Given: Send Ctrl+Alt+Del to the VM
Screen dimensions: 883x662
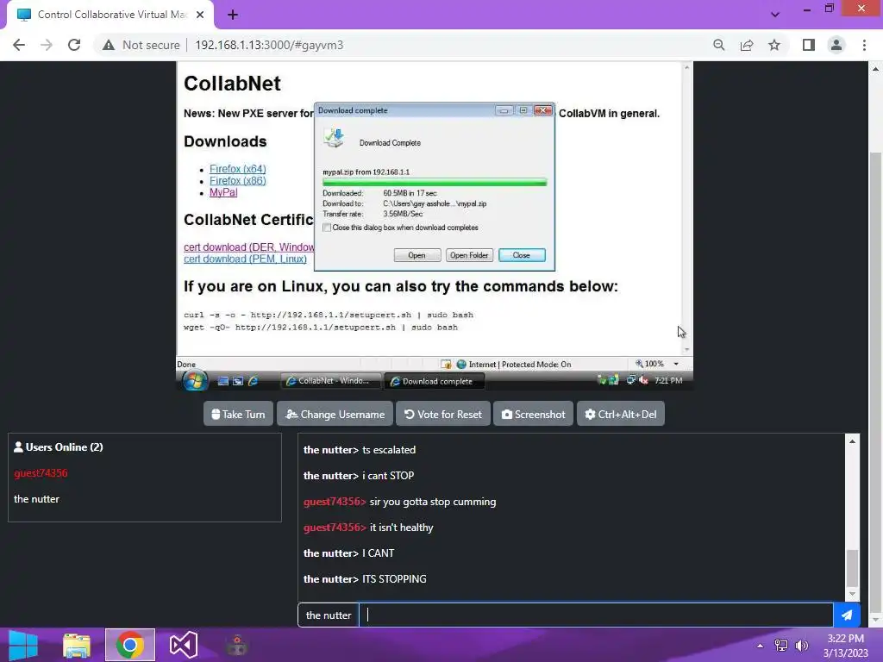Looking at the screenshot, I should [x=621, y=415].
